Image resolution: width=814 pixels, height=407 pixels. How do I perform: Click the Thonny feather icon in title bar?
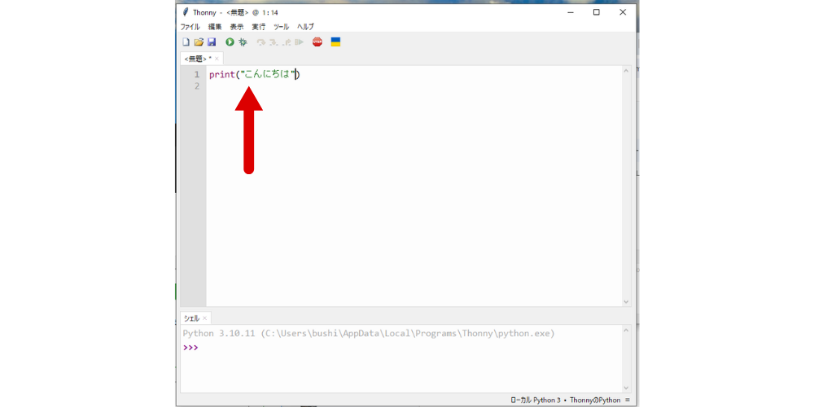point(186,12)
